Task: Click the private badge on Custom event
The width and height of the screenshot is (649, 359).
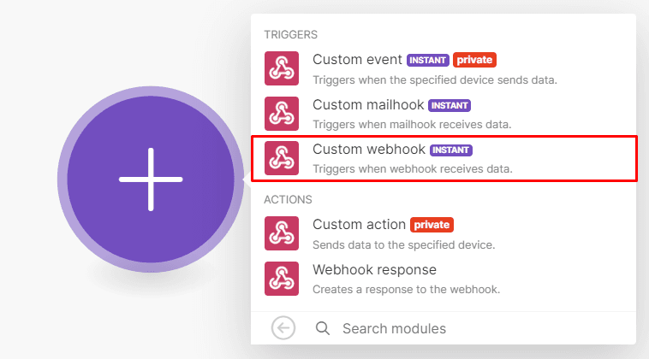Action: (475, 61)
